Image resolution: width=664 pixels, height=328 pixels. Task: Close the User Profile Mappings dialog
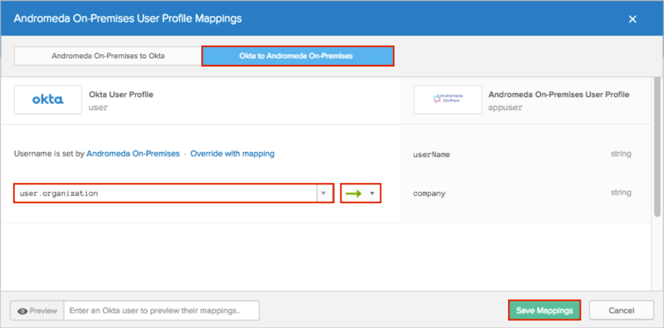tap(632, 18)
